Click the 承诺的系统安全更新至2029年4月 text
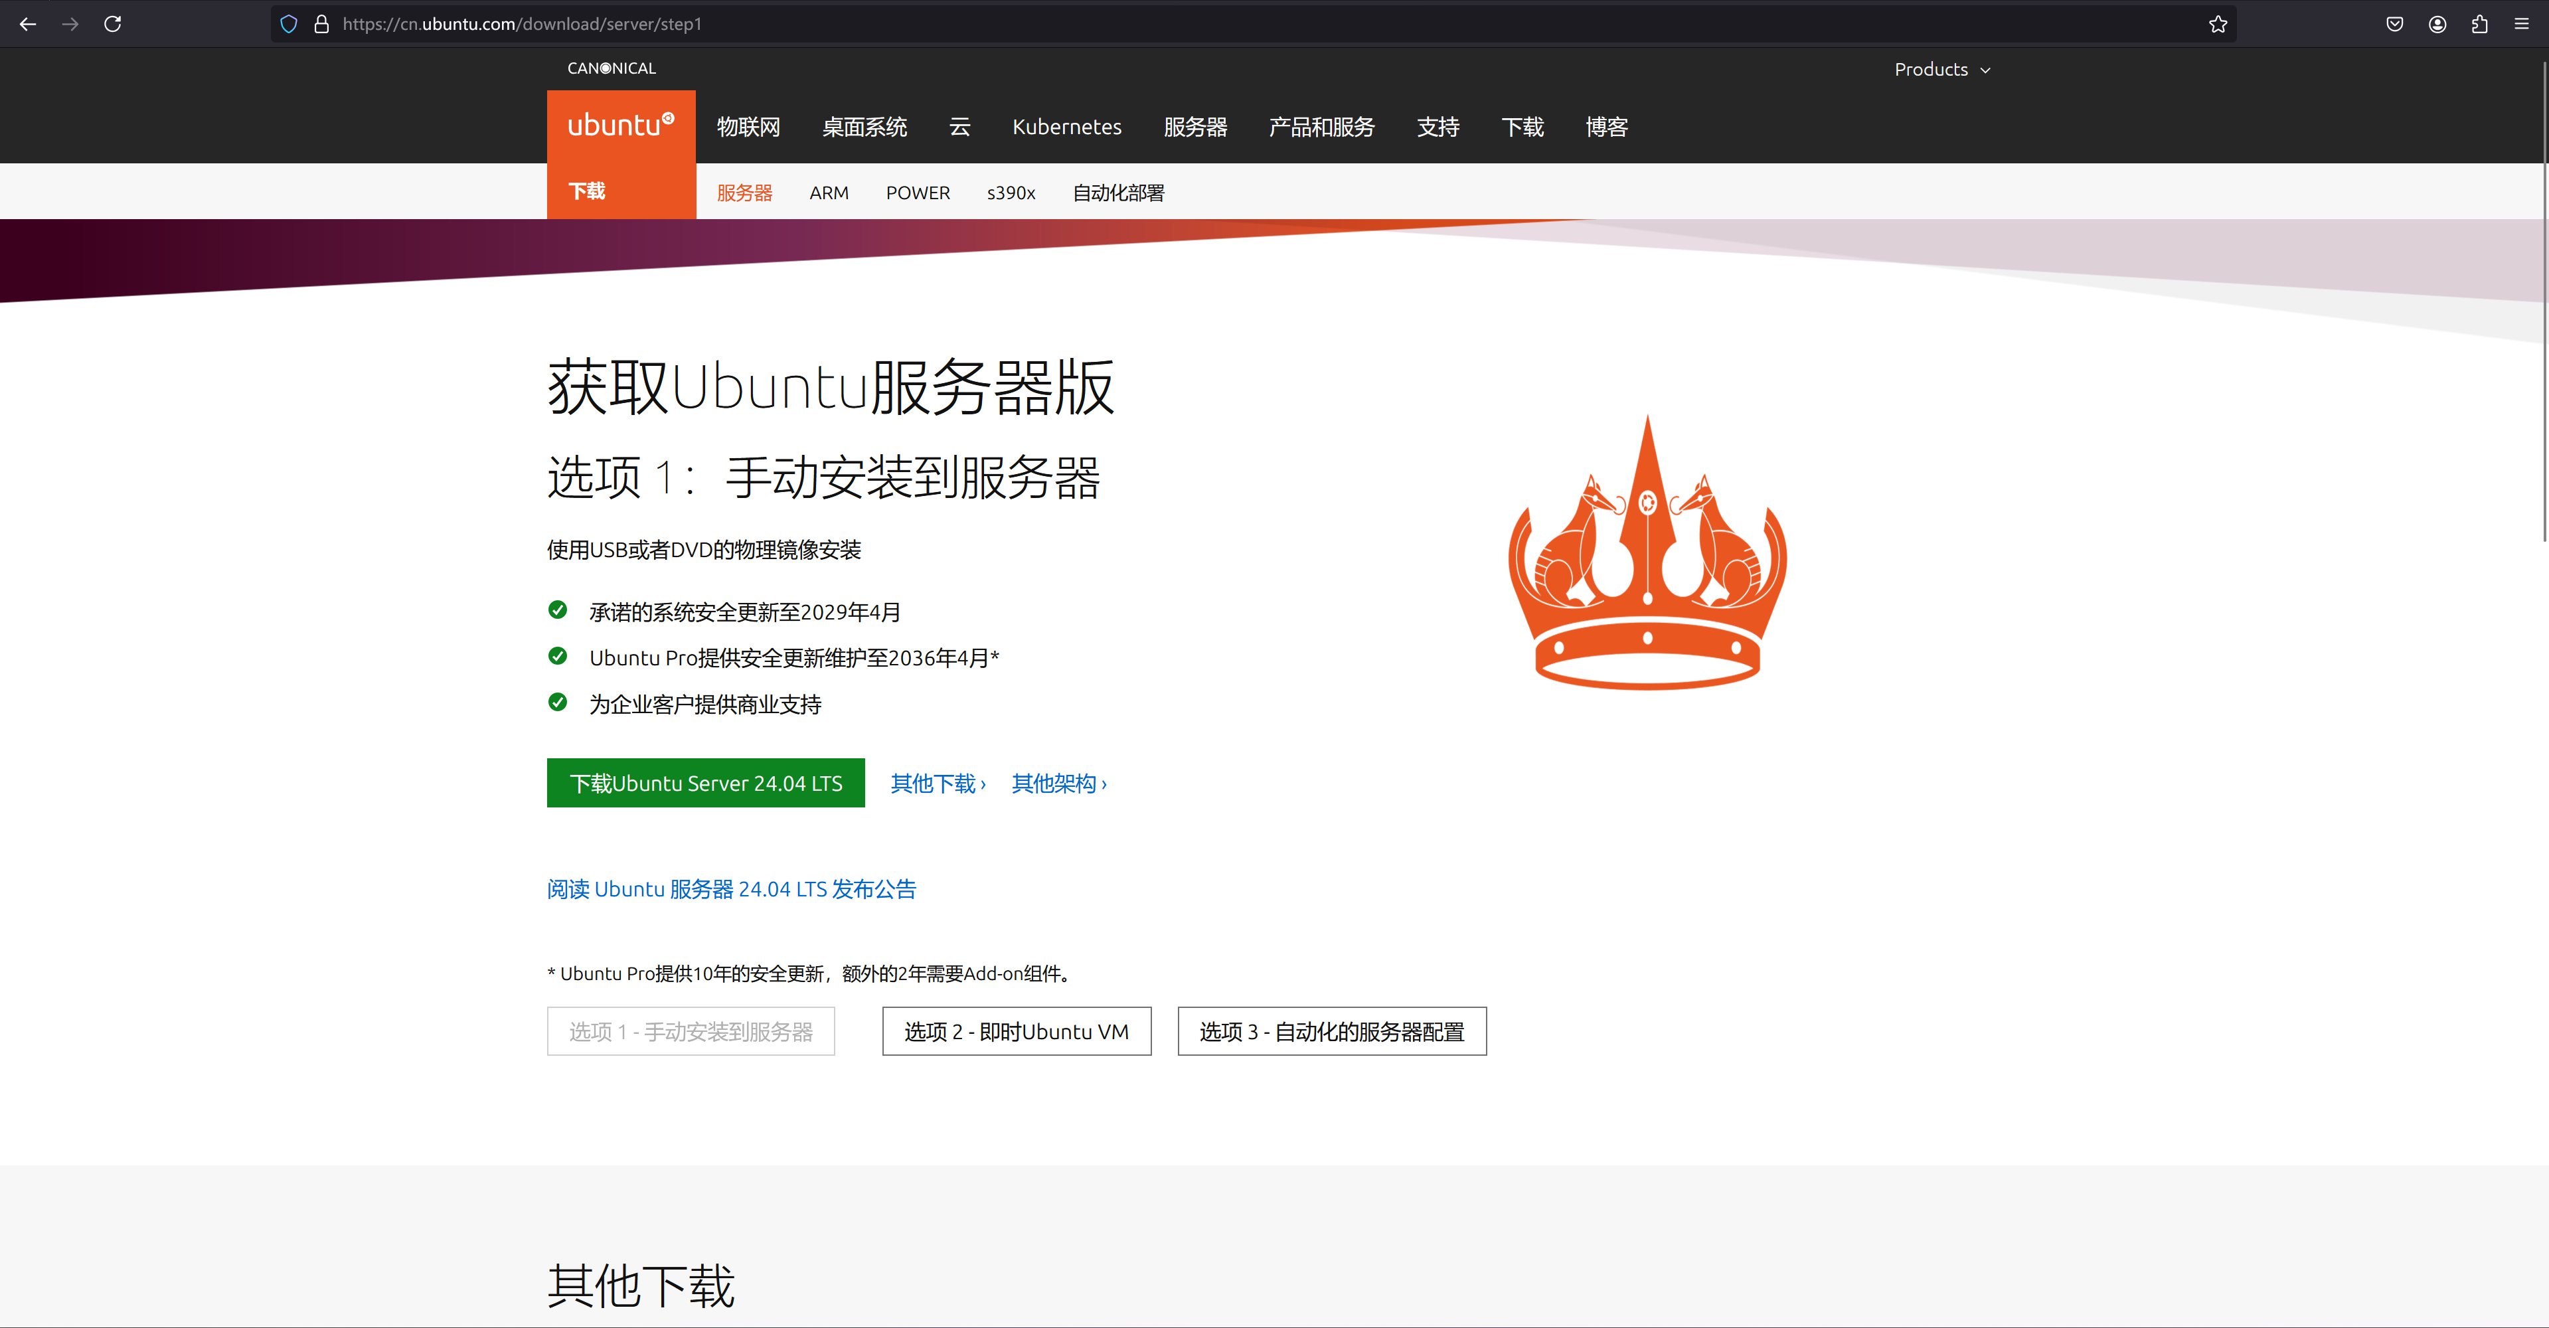 tap(744, 612)
